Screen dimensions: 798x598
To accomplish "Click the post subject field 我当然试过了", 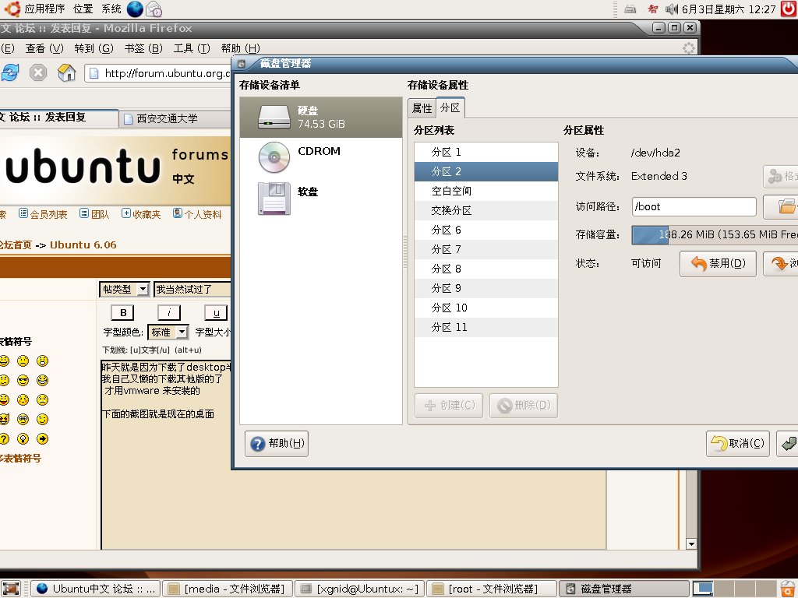I will 192,290.
